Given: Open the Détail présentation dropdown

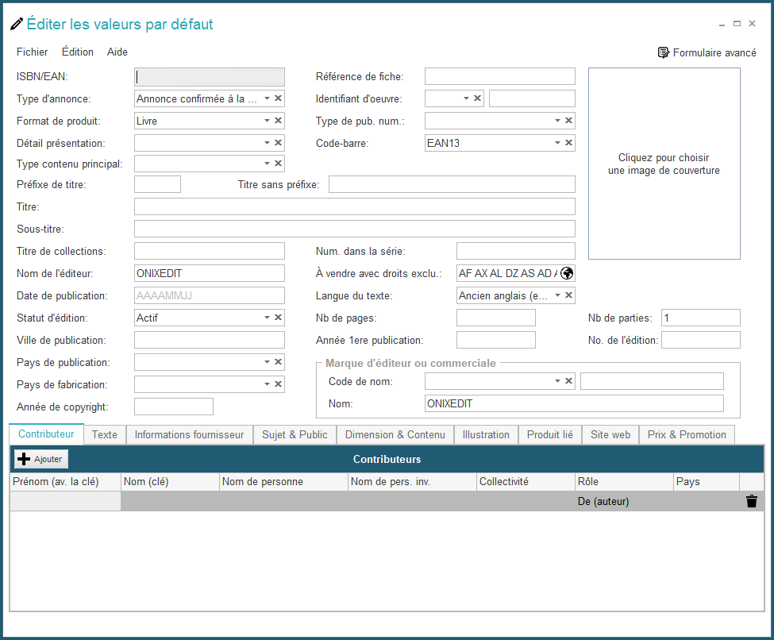Looking at the screenshot, I should (x=267, y=143).
